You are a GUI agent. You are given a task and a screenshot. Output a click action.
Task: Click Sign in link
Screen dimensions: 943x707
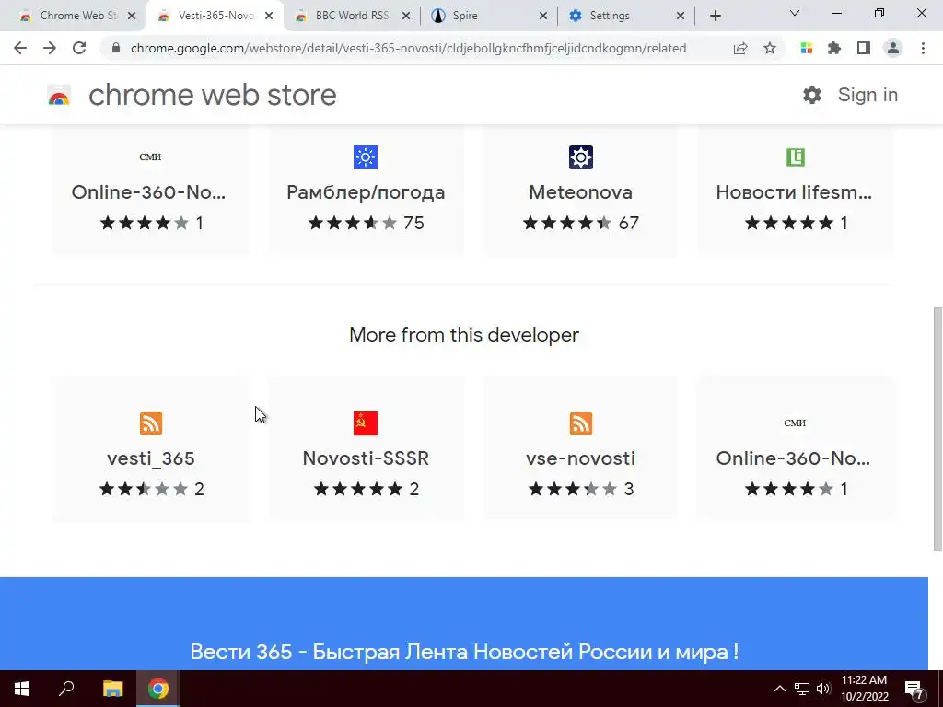(x=867, y=95)
